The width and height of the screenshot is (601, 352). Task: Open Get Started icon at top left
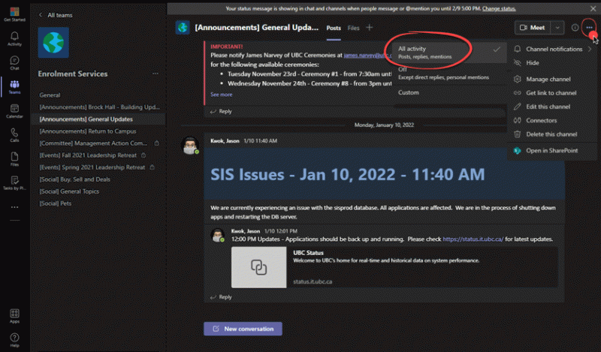14,14
